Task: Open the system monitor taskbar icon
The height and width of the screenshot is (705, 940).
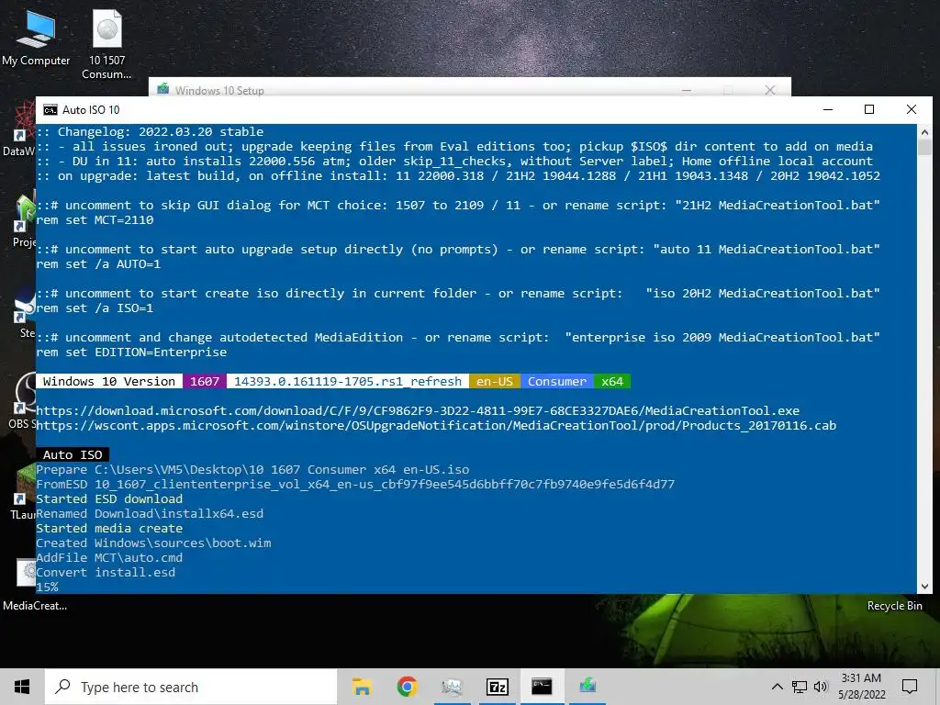Action: pos(452,687)
